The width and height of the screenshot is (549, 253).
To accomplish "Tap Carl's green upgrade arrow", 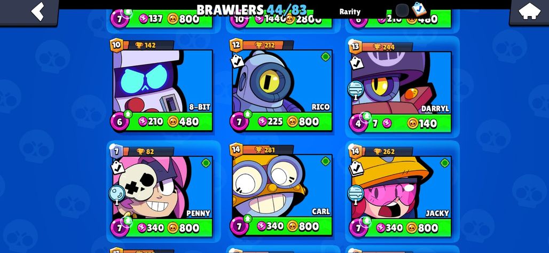I will pos(248,219).
